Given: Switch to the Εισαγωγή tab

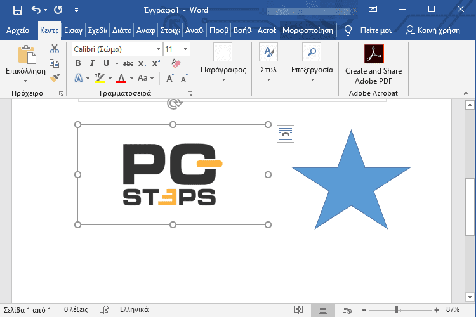Looking at the screenshot, I should coord(73,30).
